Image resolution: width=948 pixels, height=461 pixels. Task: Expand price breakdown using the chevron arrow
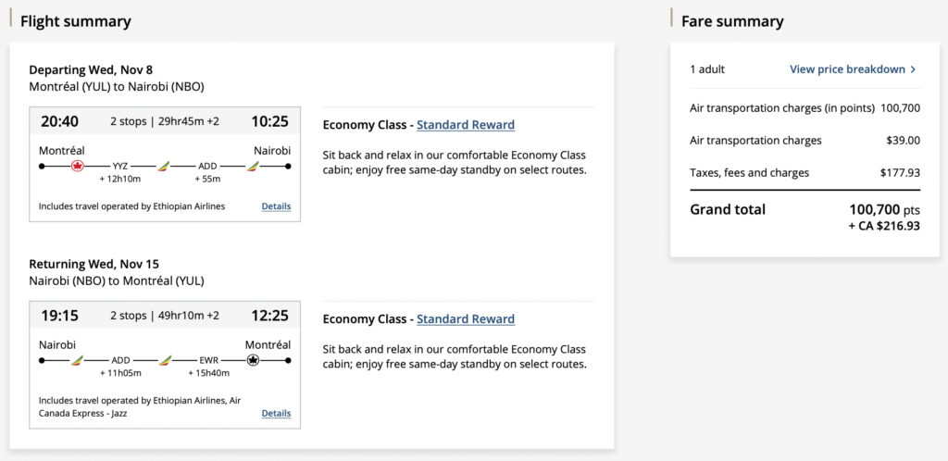point(913,69)
